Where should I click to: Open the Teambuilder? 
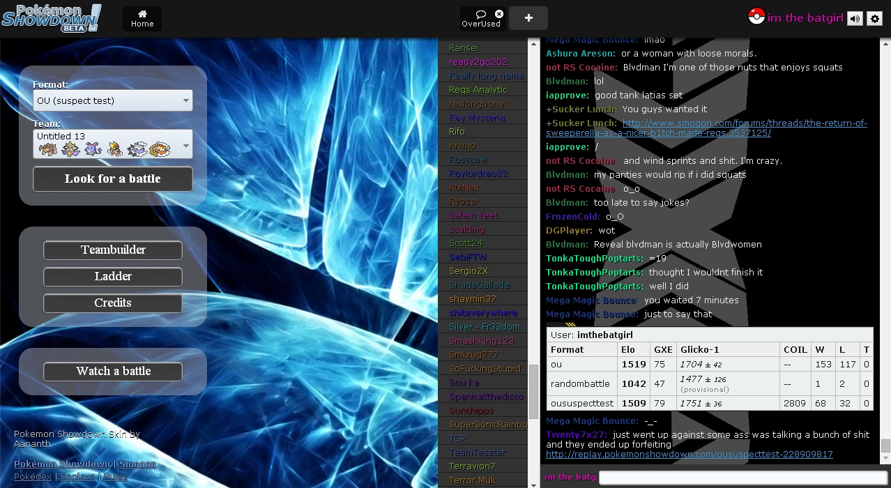pos(113,250)
